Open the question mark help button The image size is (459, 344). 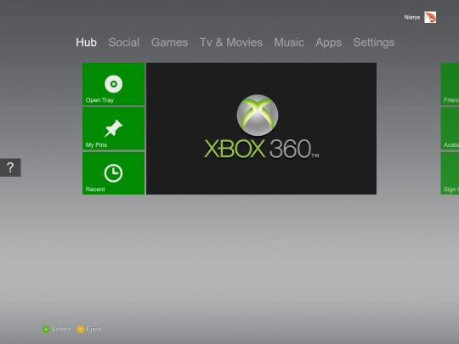tap(10, 167)
